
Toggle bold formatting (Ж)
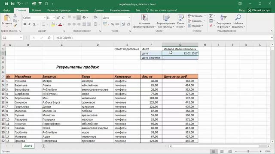coord(25,24)
